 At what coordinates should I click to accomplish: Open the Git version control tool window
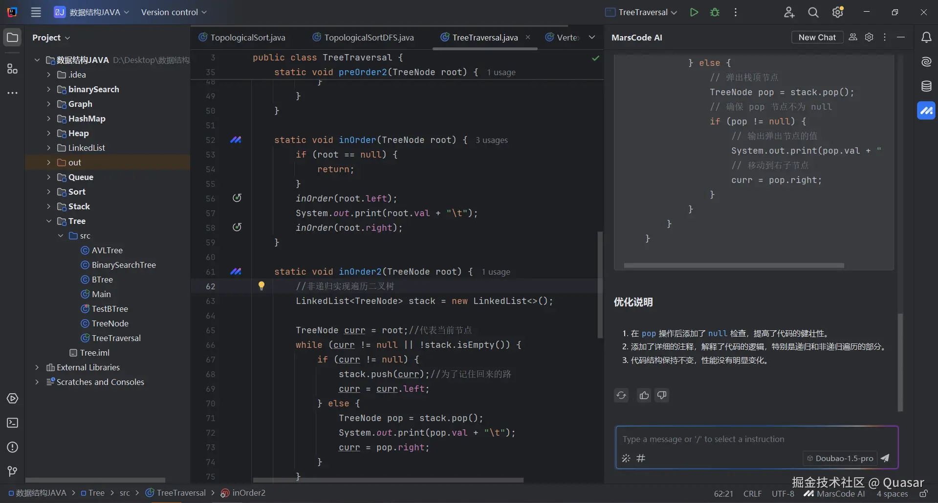click(13, 471)
